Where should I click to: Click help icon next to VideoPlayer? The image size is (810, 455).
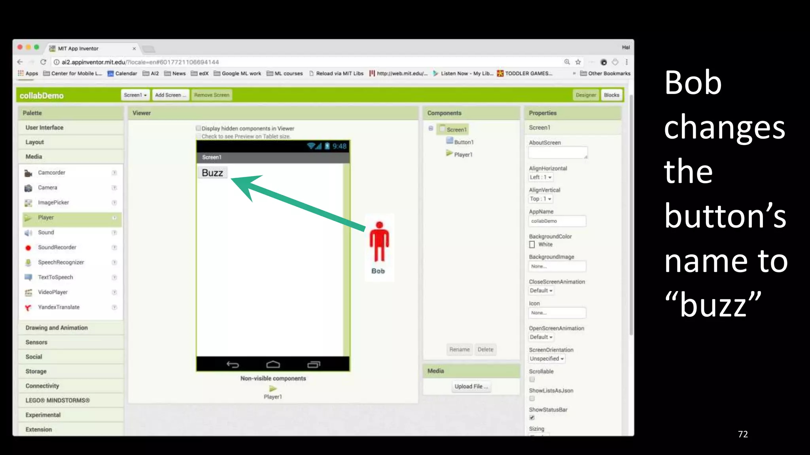[x=114, y=292]
